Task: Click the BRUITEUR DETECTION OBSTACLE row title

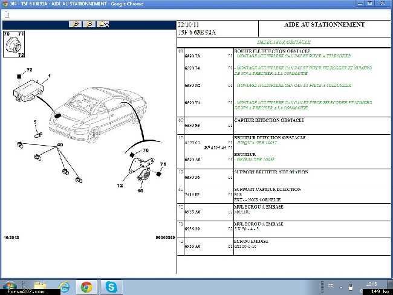Action: 270,138
